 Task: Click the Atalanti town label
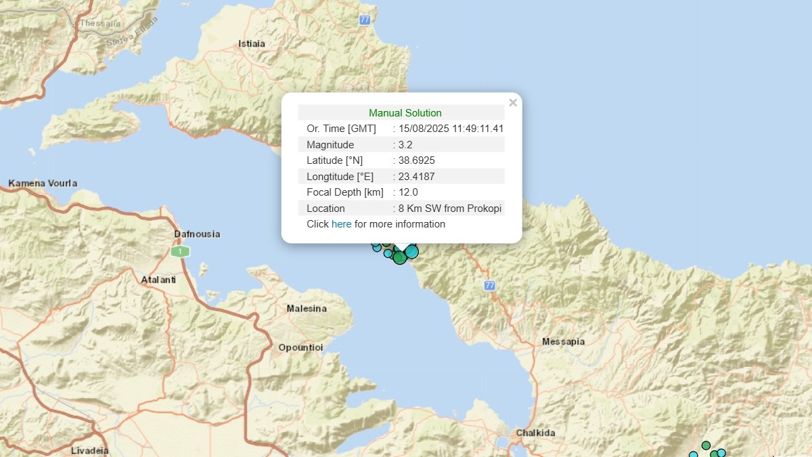pos(158,280)
